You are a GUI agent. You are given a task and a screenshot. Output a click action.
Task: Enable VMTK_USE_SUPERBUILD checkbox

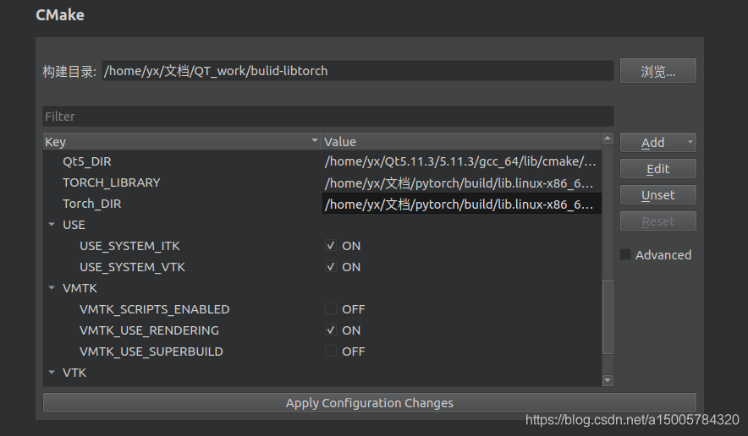331,352
